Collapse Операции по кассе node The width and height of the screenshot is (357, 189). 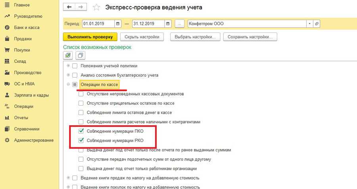68,84
